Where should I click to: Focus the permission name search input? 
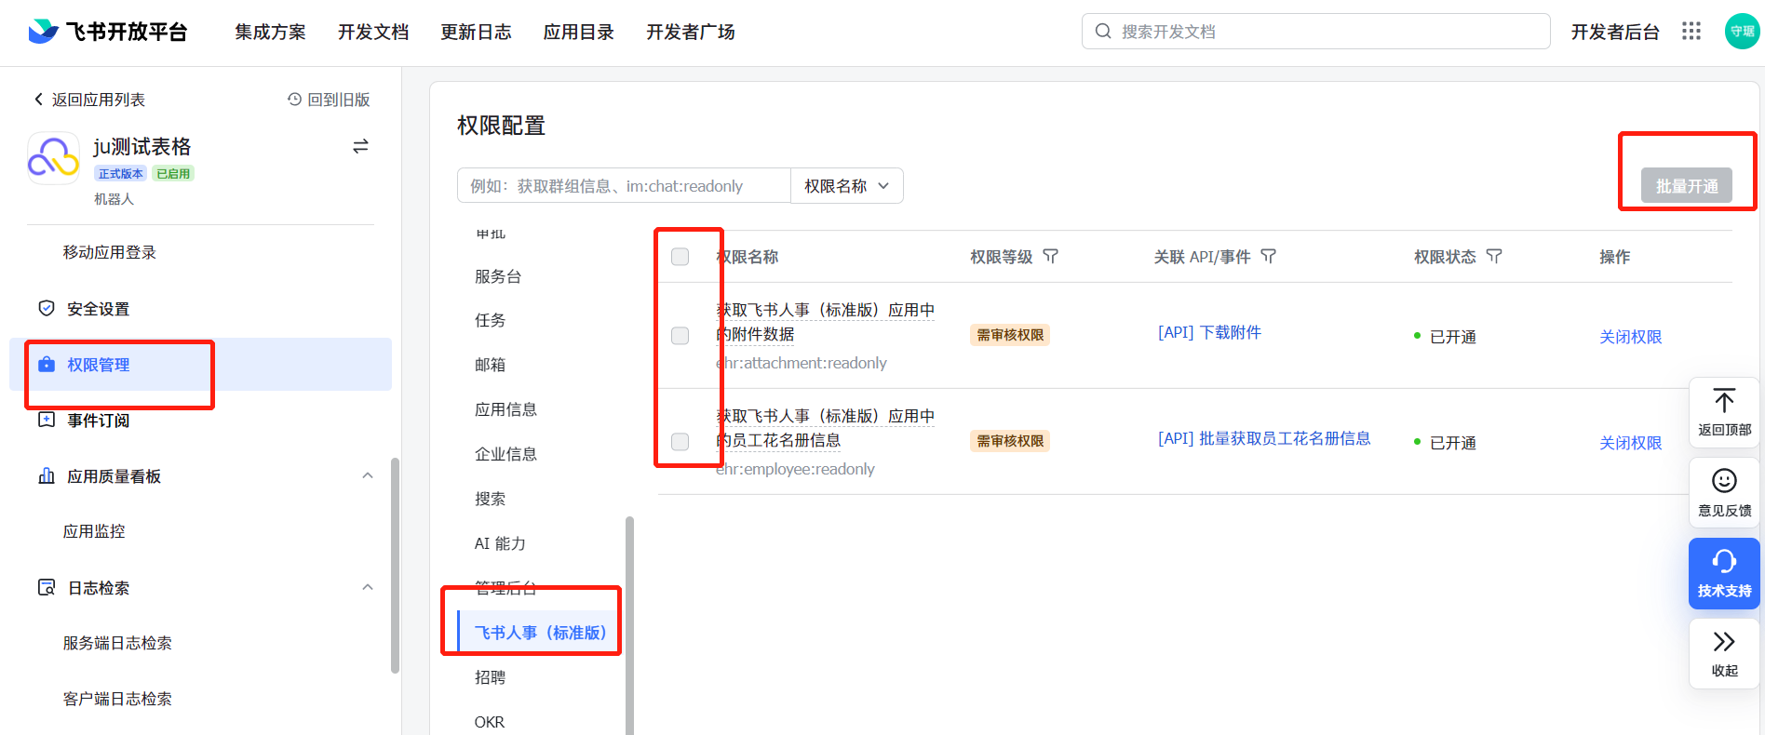pyautogui.click(x=624, y=186)
